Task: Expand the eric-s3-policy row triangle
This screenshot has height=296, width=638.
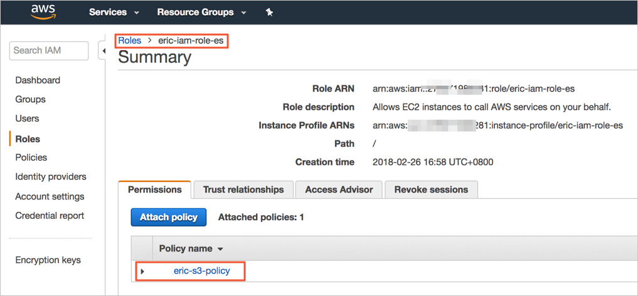Action: point(142,272)
